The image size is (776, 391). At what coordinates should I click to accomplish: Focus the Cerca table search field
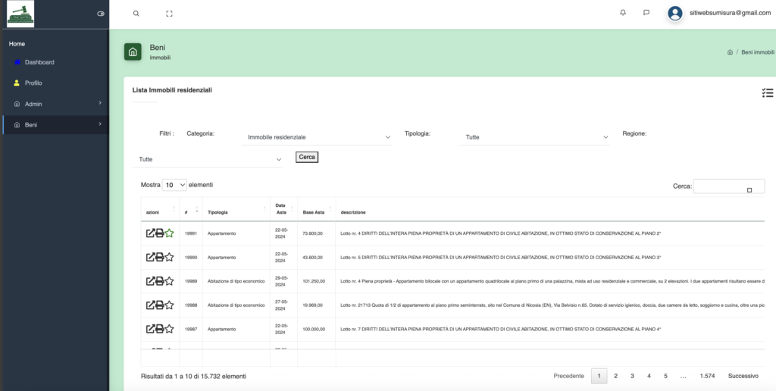click(728, 186)
